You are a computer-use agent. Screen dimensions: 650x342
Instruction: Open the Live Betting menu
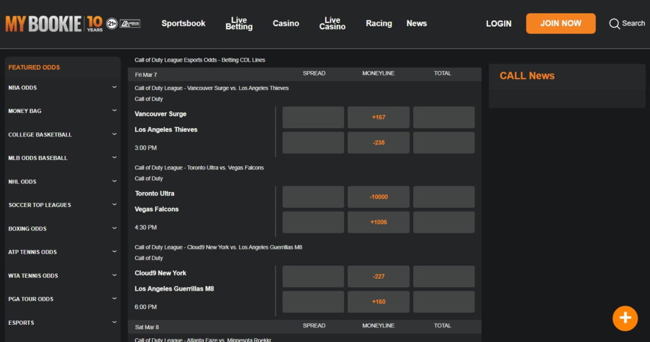click(x=239, y=23)
